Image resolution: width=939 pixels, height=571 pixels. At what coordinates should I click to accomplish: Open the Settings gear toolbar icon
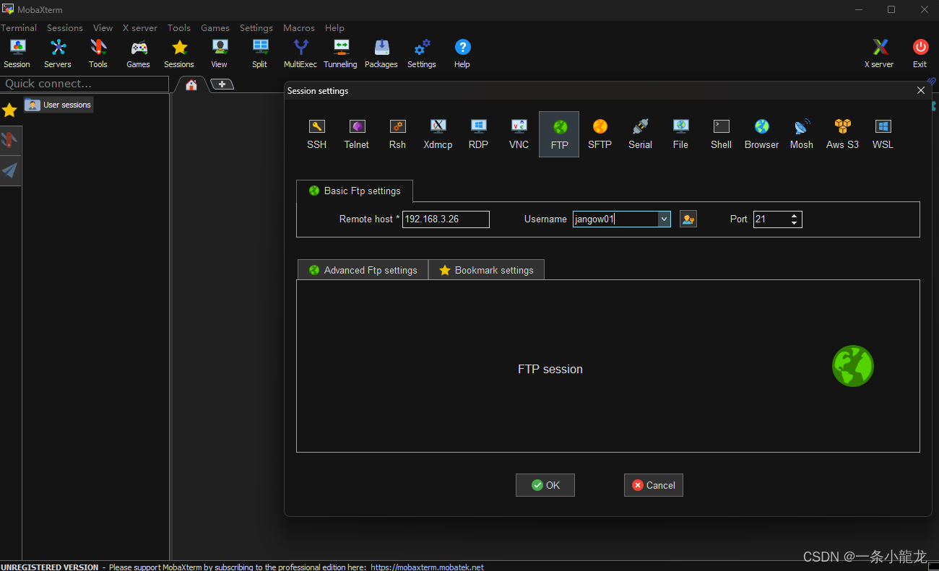(x=422, y=53)
